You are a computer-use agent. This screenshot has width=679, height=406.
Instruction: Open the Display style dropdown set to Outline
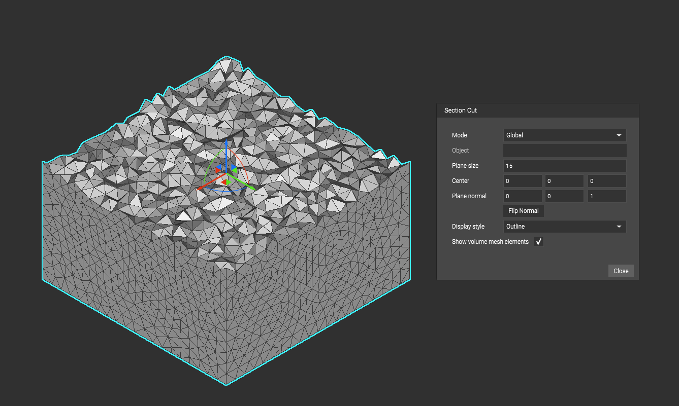(x=565, y=227)
